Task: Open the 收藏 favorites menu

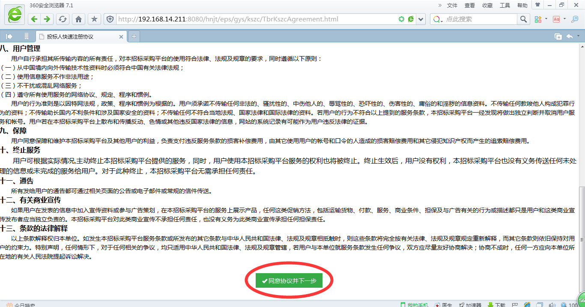Action: tap(487, 6)
